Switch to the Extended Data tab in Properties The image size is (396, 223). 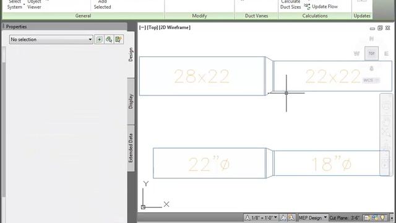point(131,148)
